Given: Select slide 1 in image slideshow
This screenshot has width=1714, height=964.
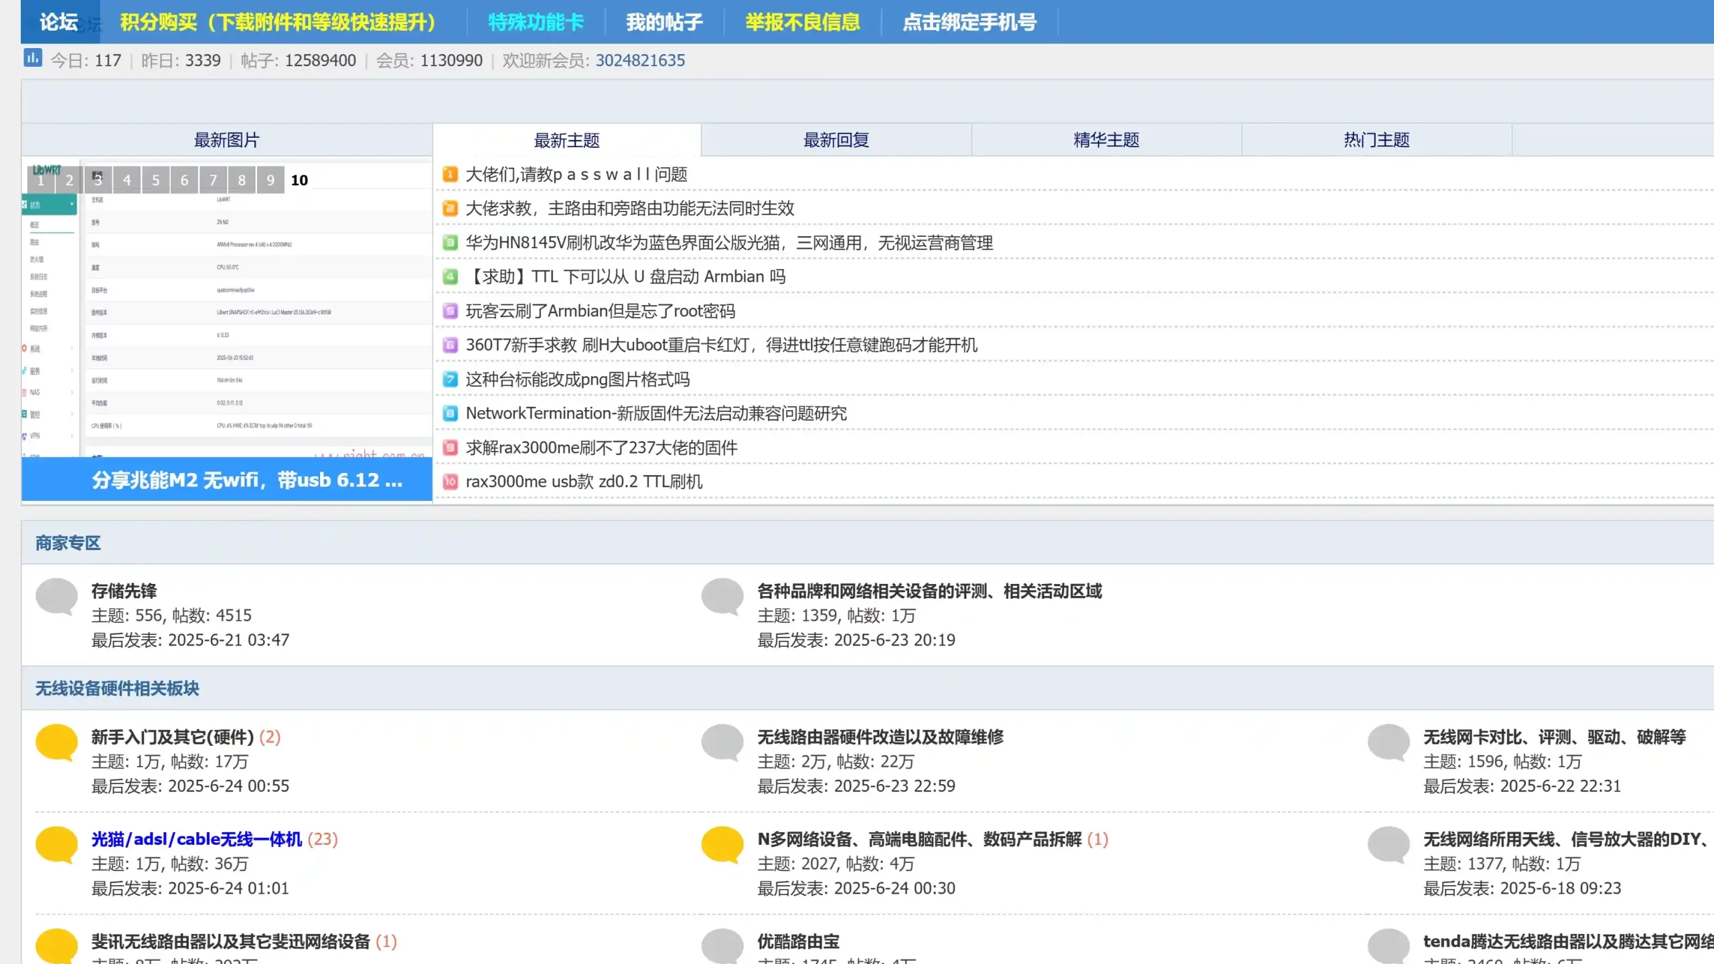Looking at the screenshot, I should point(41,180).
